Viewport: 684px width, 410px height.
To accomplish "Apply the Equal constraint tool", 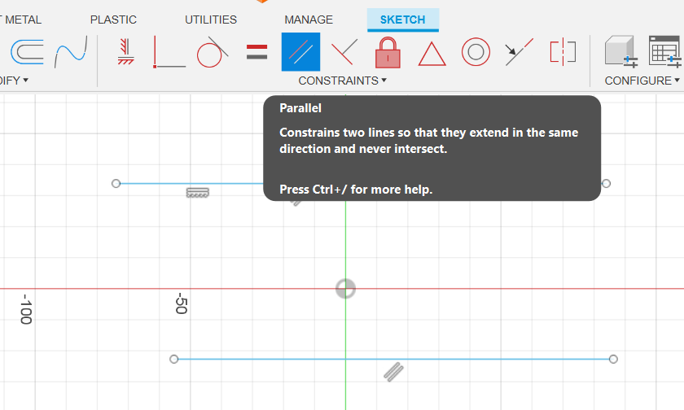I will 257,52.
